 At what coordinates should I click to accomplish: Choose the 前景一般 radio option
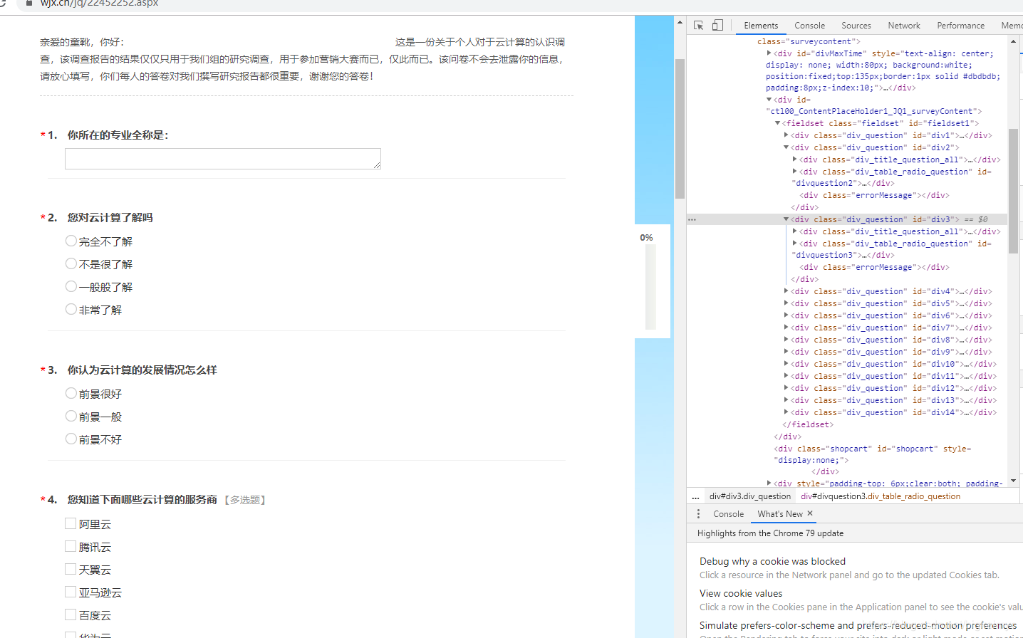71,417
